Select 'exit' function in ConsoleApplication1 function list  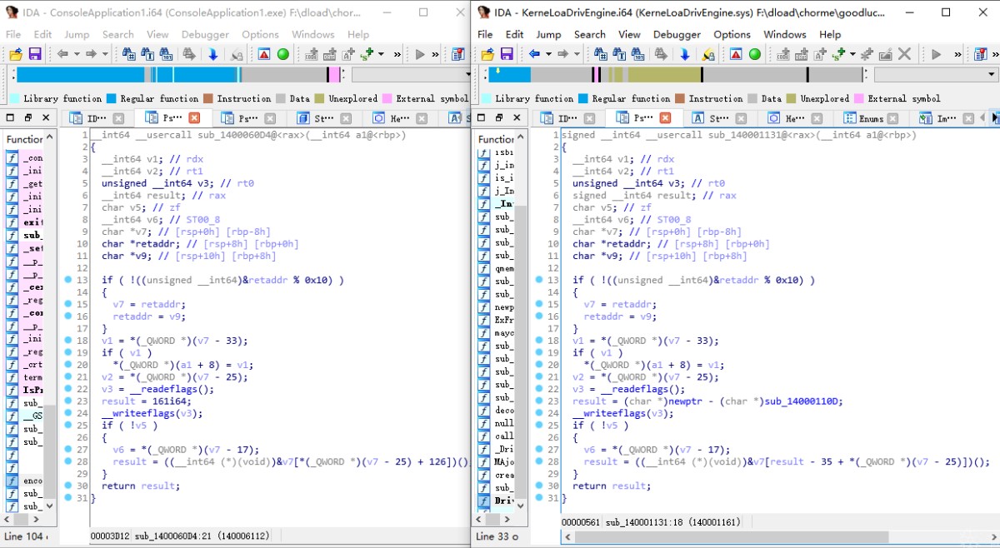[32, 222]
